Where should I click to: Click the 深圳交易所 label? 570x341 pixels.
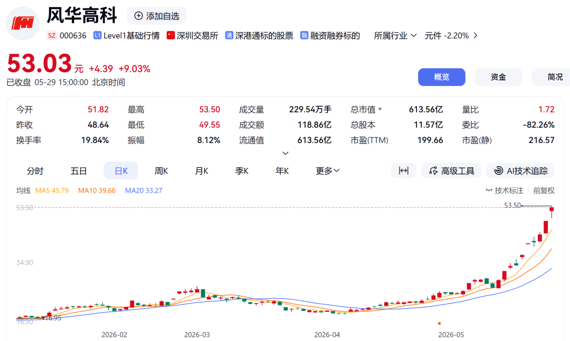coord(197,35)
